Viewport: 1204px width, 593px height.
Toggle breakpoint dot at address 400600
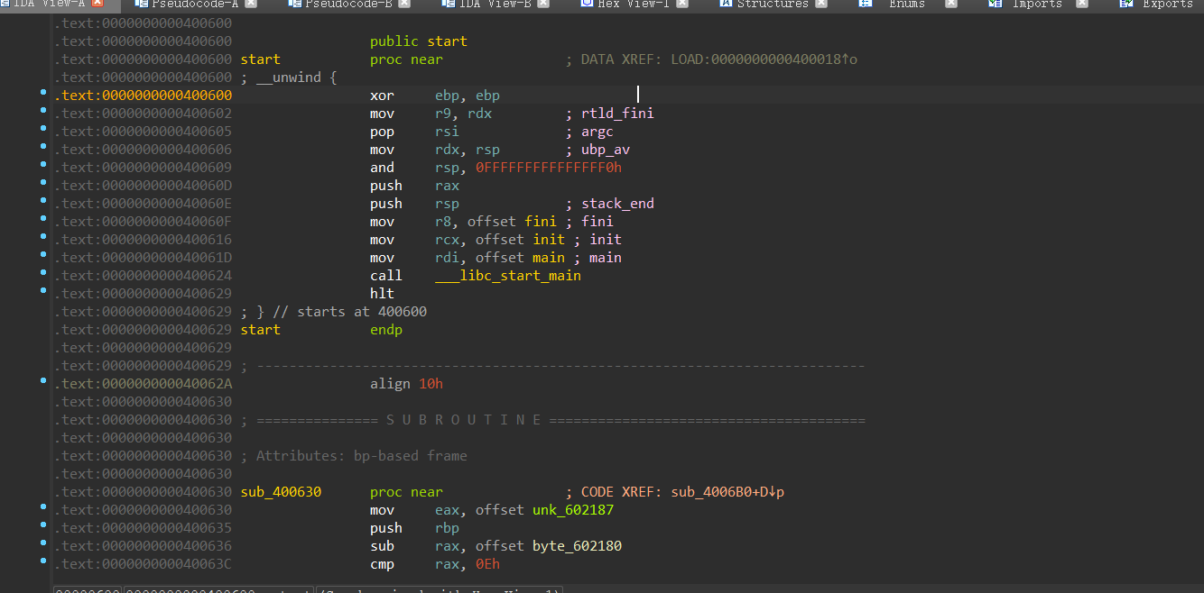pos(43,93)
